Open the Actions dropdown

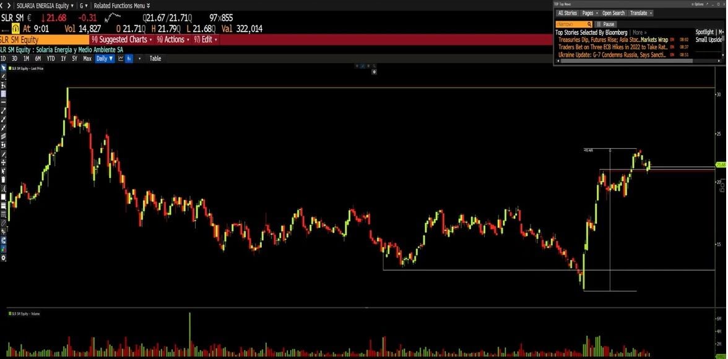(x=173, y=40)
